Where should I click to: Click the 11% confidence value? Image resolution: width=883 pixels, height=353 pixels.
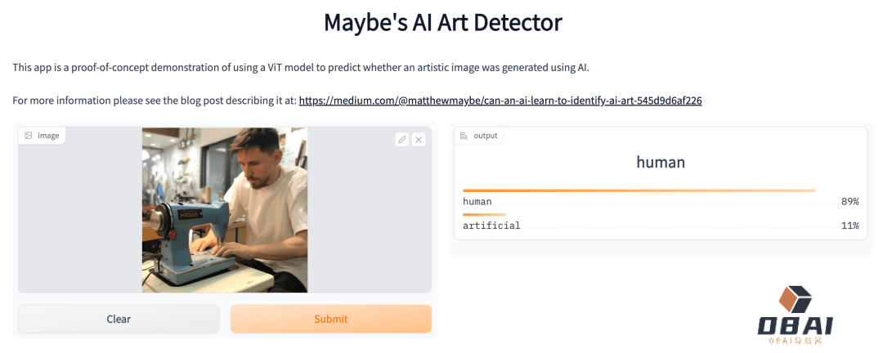tap(849, 226)
